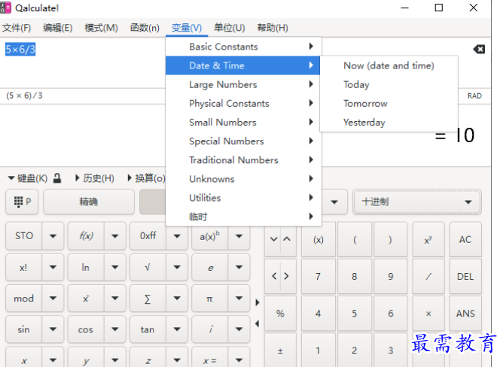Open dropdown arrow next to sin
Screen dimensions: 503x367
click(53, 329)
